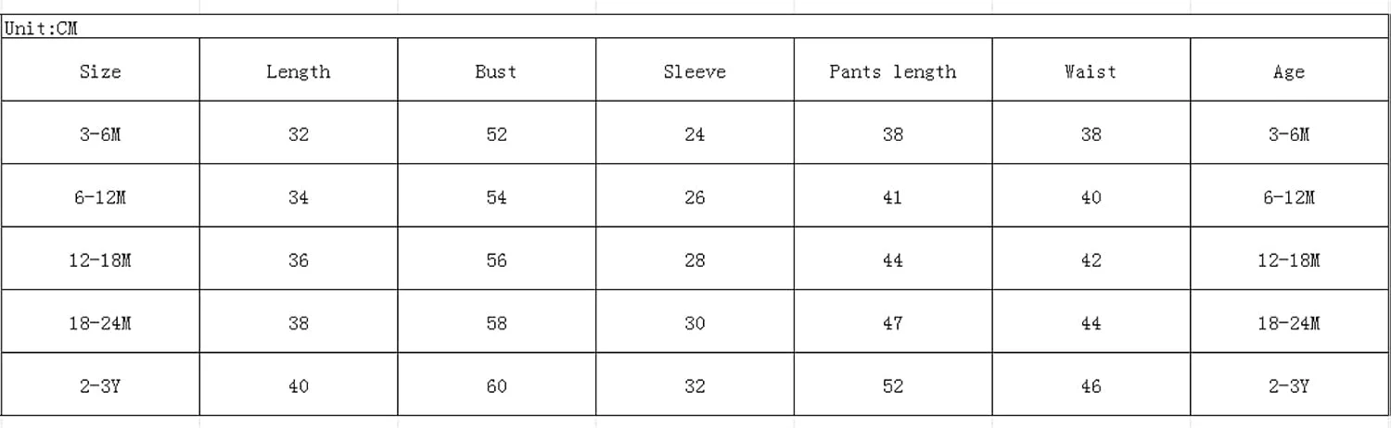1391x428 pixels.
Task: Select the Waist header cell
Action: 1091,71
